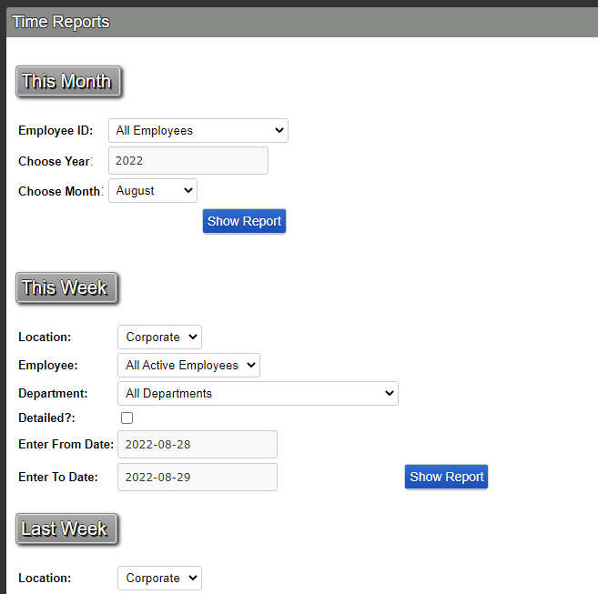Enable the Detailed? checkbox
The width and height of the screenshot is (598, 594).
click(x=127, y=418)
